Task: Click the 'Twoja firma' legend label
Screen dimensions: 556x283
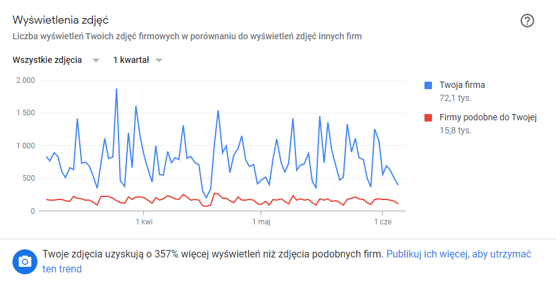Action: (462, 85)
